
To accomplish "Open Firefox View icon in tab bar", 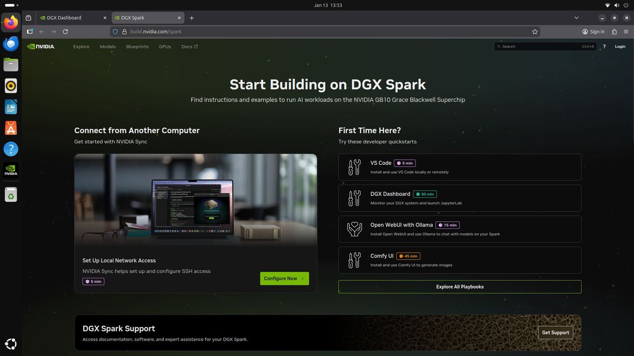I will [28, 18].
